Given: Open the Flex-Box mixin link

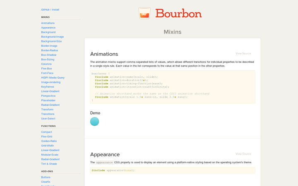Looking at the screenshot, I should coord(46,69).
